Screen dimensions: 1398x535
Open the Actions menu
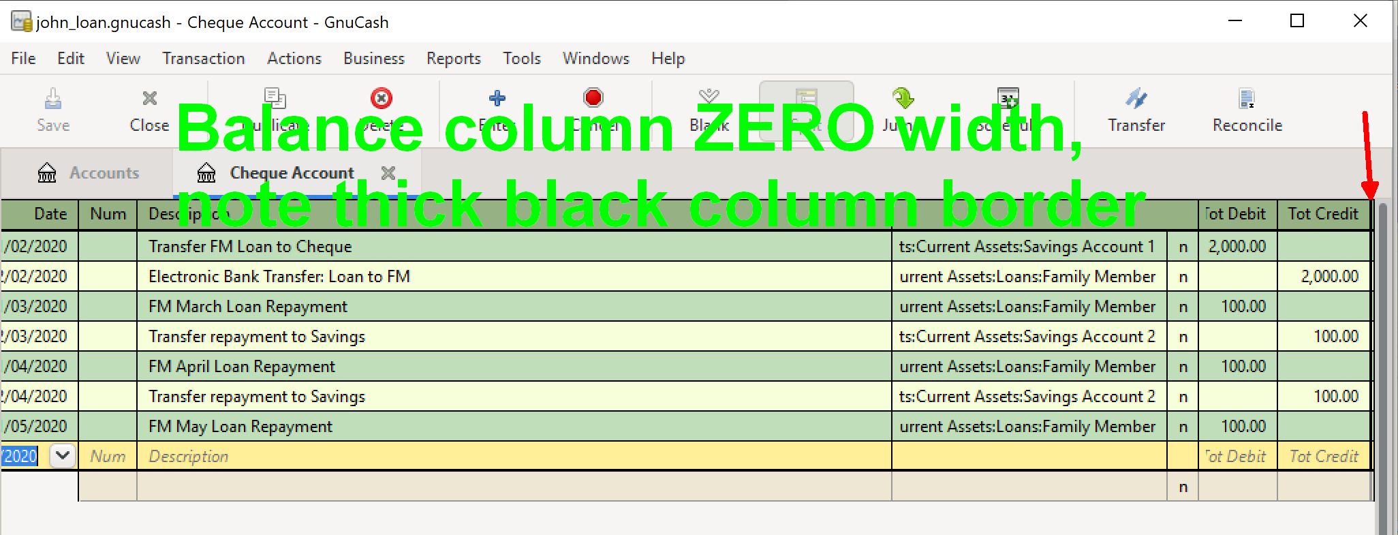pos(294,59)
